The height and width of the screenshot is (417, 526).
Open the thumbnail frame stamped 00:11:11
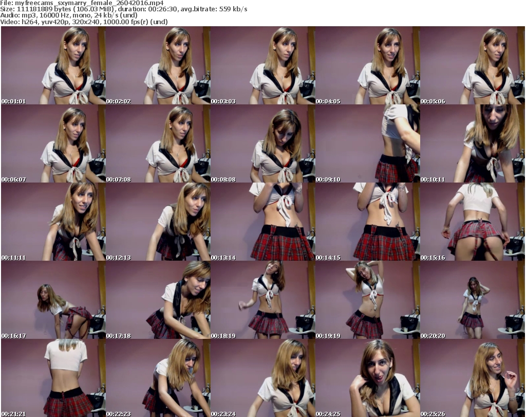(x=53, y=222)
